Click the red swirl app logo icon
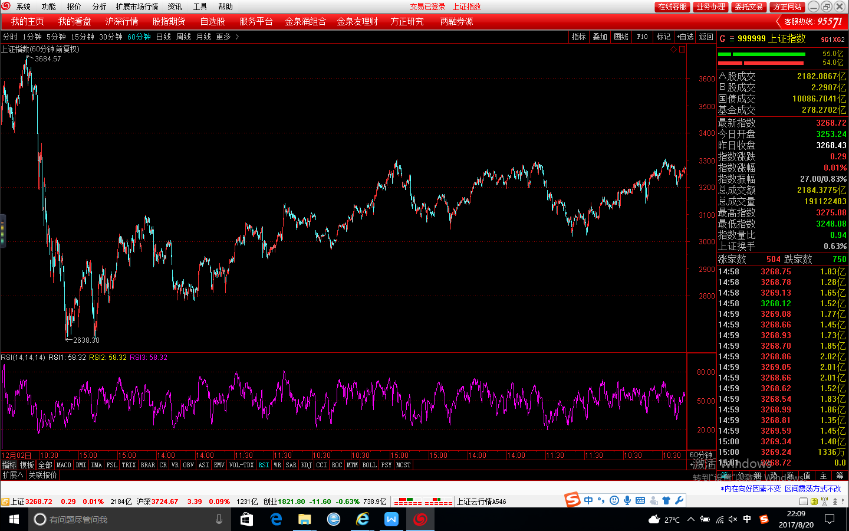849x531 pixels. tap(6, 6)
